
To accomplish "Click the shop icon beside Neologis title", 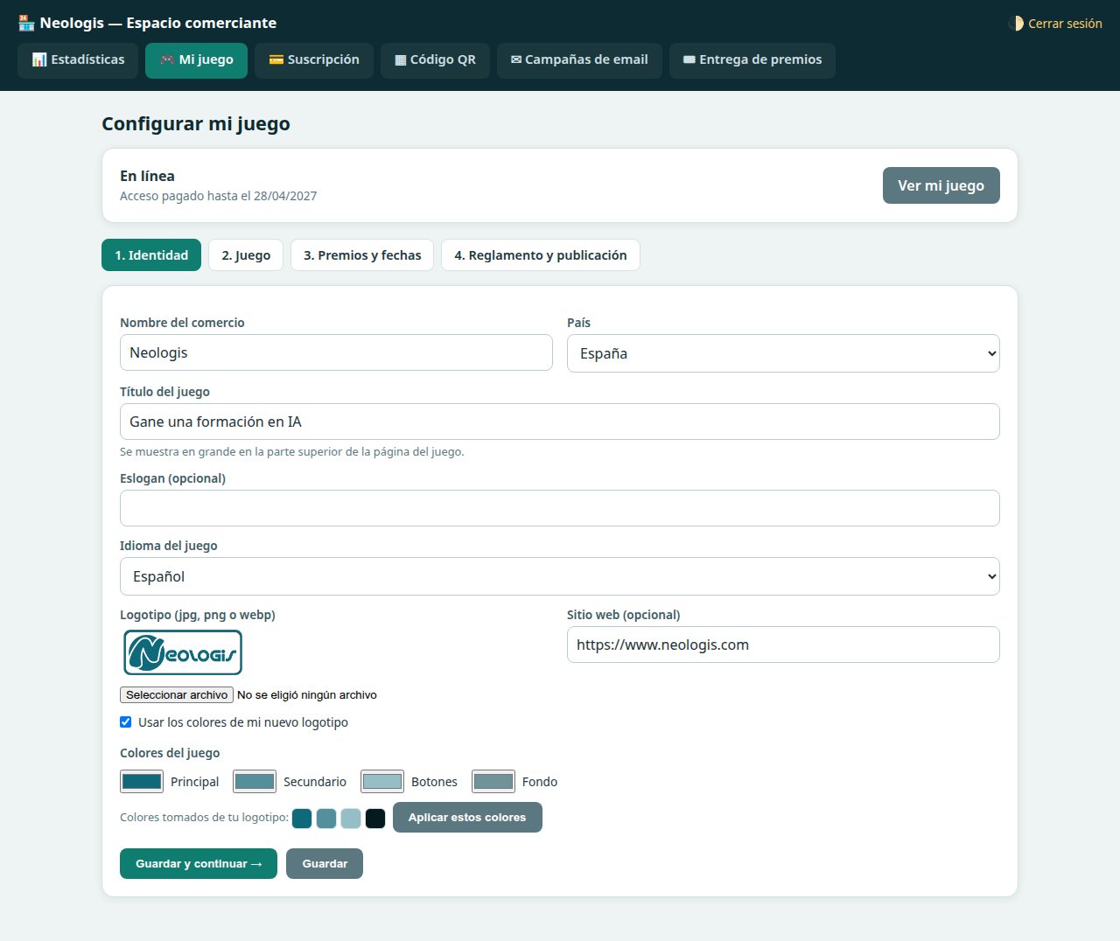I will click(x=26, y=23).
